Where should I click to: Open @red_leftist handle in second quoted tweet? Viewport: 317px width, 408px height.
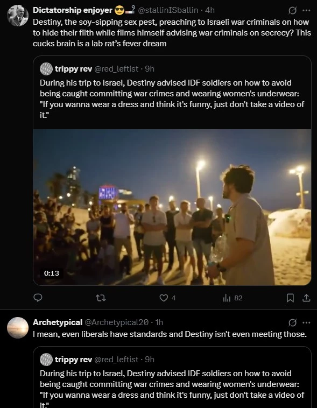pos(116,360)
